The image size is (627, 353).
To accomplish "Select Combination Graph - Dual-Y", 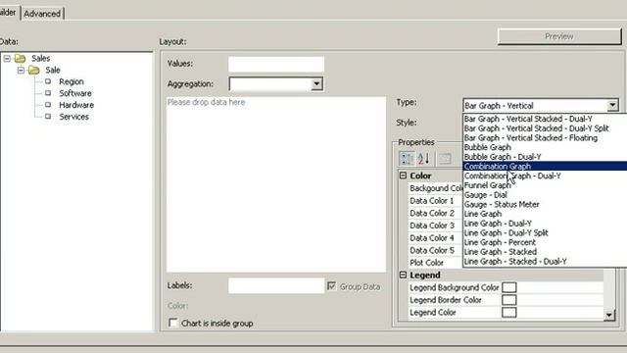I will 545,176.
